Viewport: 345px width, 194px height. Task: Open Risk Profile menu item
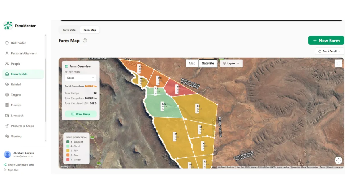click(23, 43)
